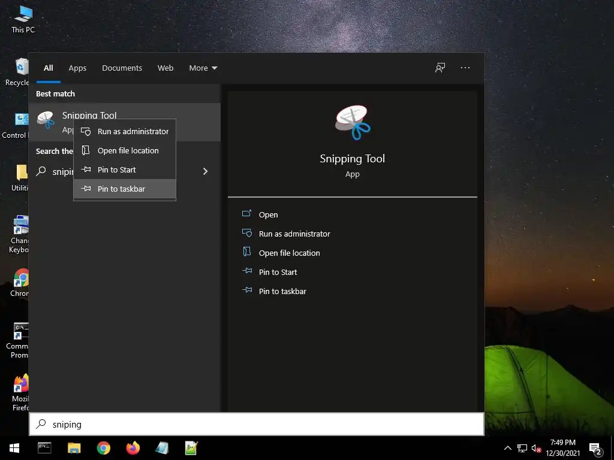The image size is (614, 460).
Task: Show hidden system tray icons
Action: (x=507, y=448)
